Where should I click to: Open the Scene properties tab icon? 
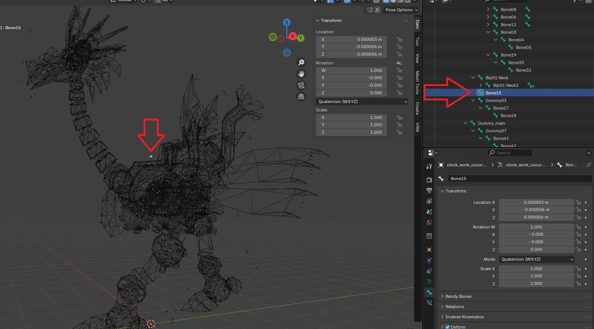[x=429, y=212]
